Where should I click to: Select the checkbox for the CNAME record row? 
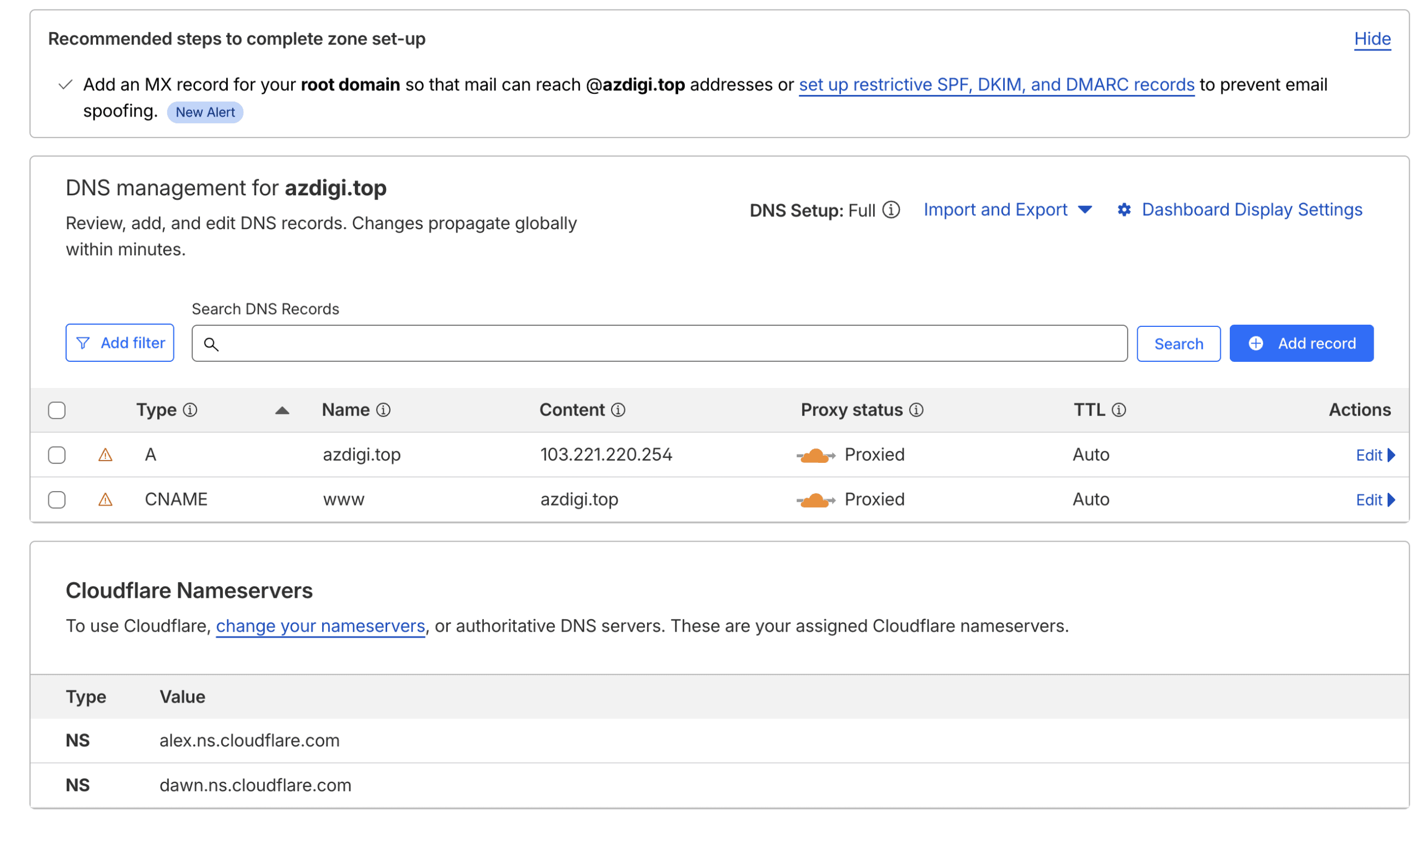click(x=57, y=499)
